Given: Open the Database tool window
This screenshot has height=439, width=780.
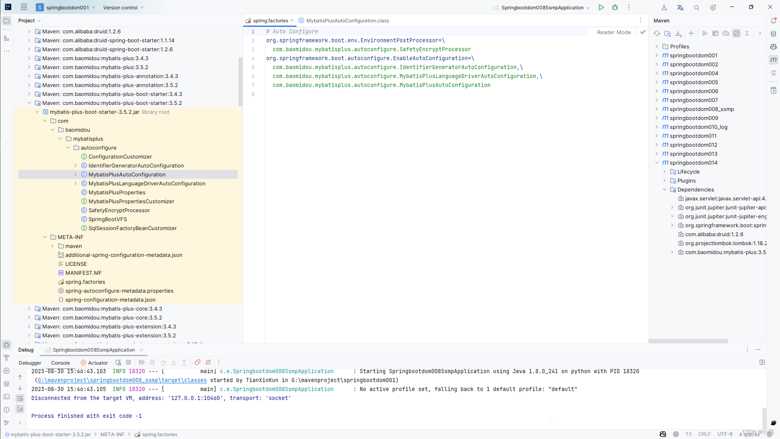Looking at the screenshot, I should point(773,34).
